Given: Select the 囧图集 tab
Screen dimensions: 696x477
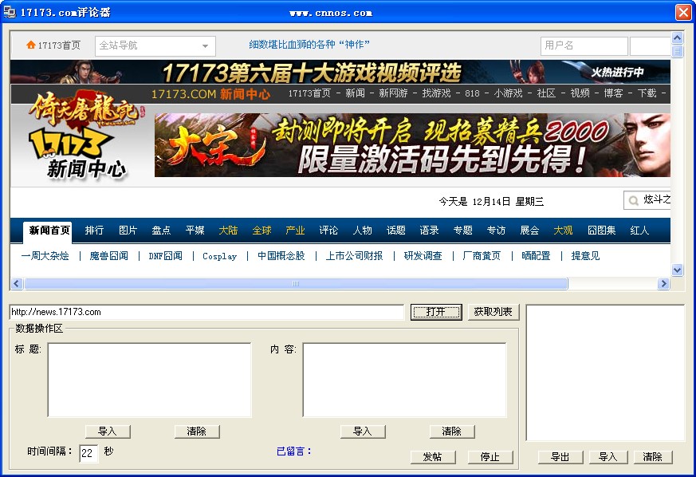Looking at the screenshot, I should pos(601,230).
